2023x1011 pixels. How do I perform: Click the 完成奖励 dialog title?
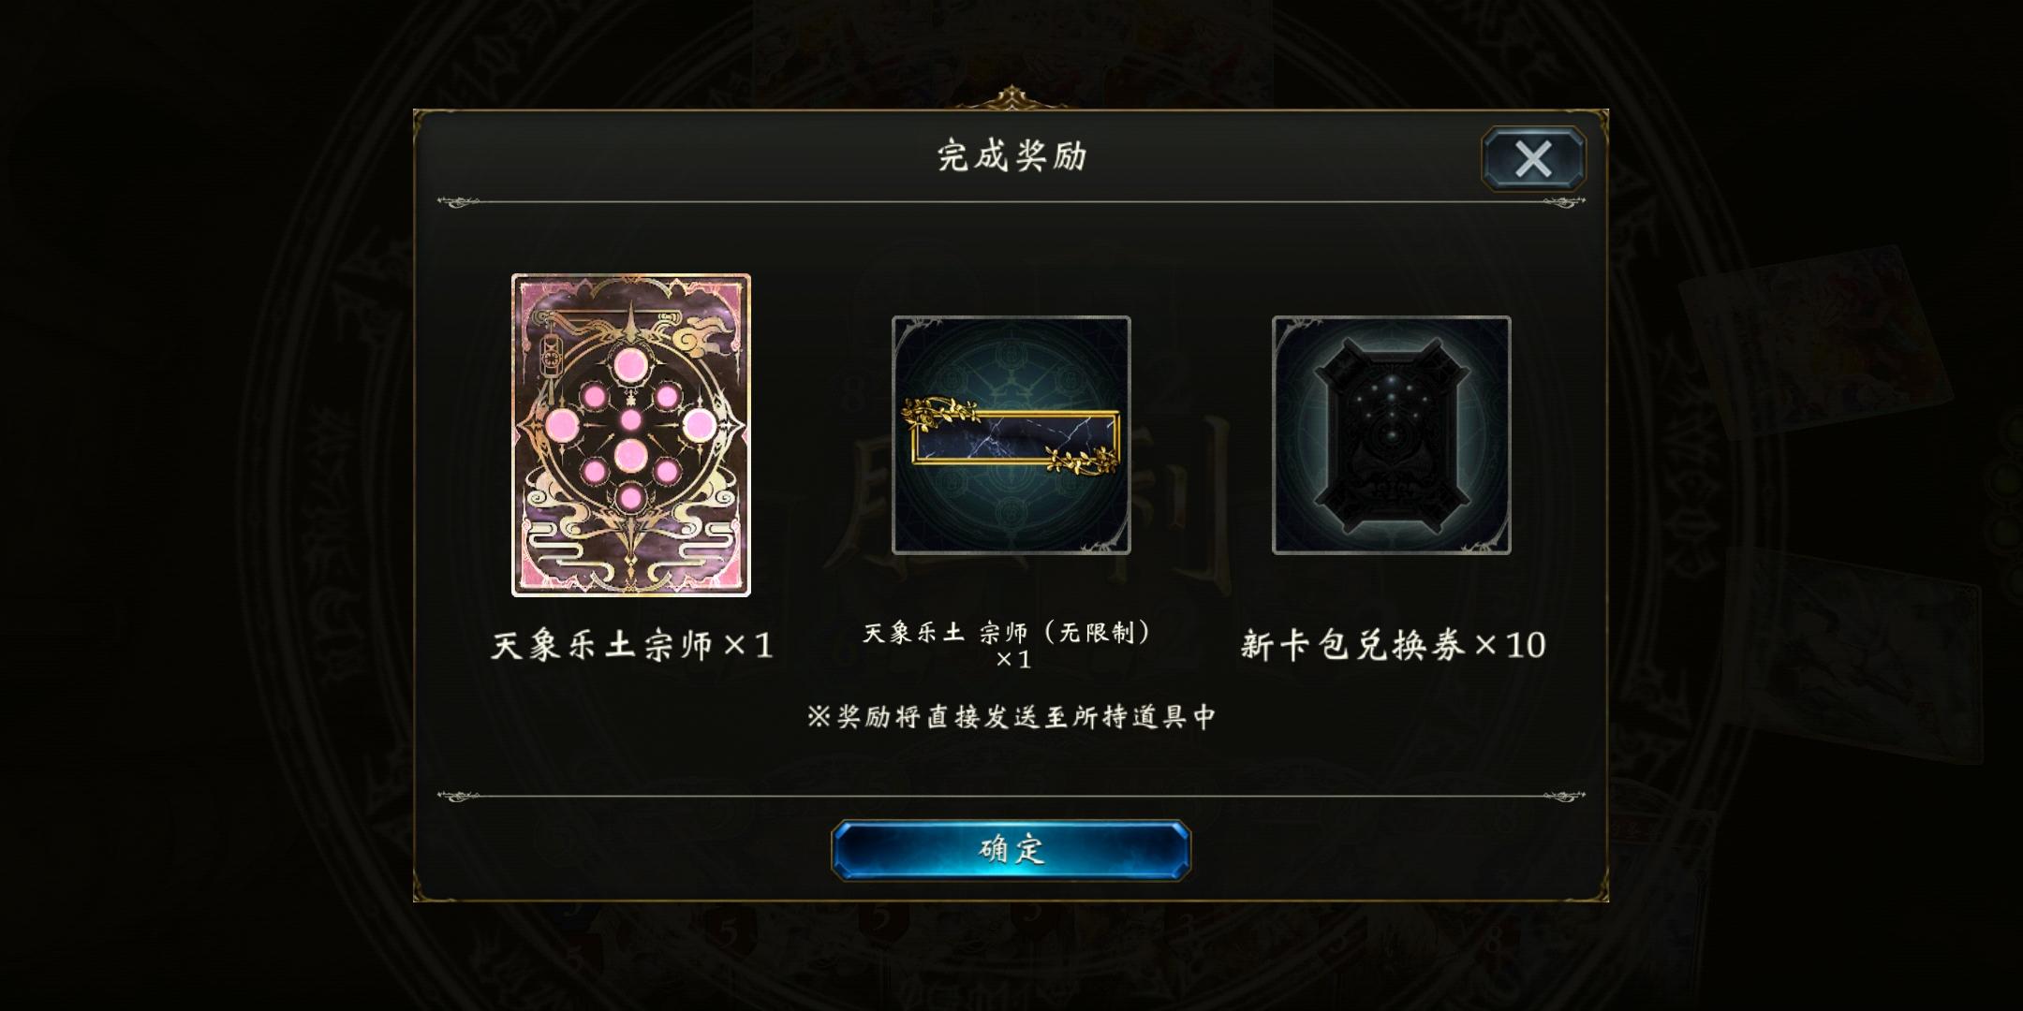click(1011, 155)
